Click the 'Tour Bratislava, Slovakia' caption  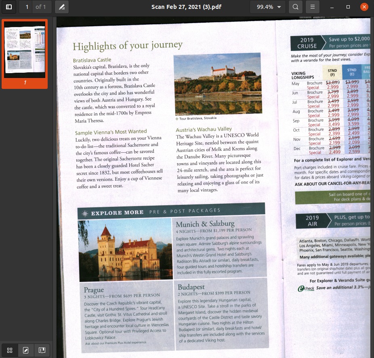198,118
